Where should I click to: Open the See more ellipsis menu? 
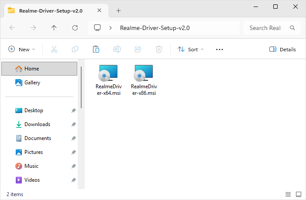click(220, 50)
